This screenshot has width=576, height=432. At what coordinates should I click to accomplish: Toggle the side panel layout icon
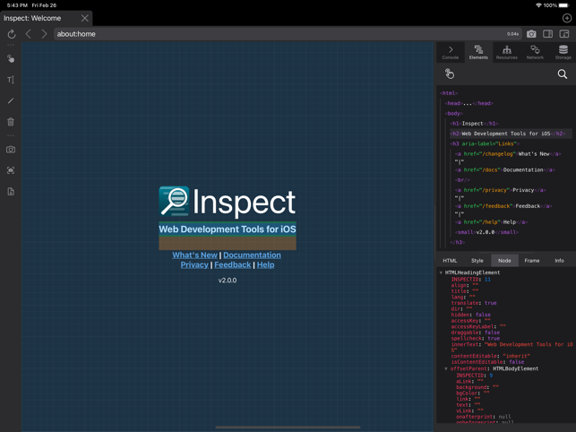(x=547, y=34)
